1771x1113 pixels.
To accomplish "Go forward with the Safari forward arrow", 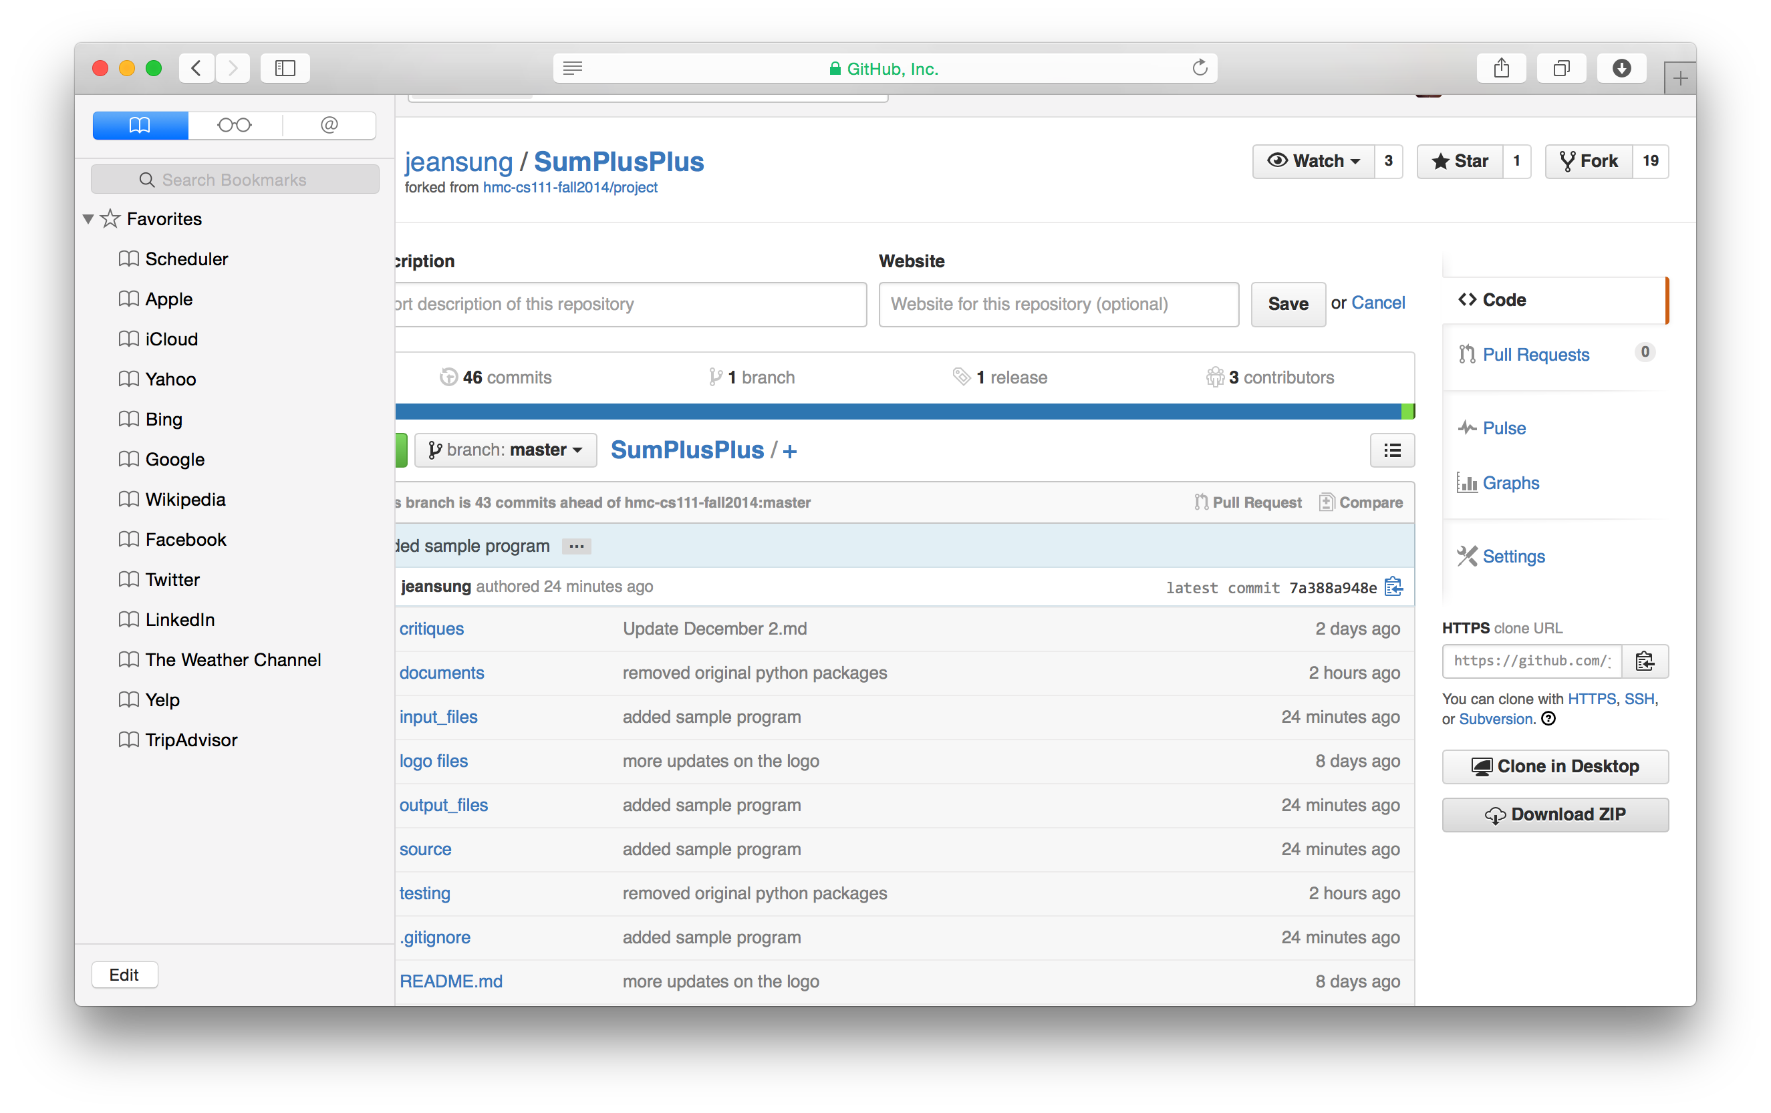I will (233, 68).
